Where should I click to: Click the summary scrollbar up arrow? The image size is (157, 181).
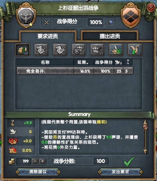click(145, 122)
